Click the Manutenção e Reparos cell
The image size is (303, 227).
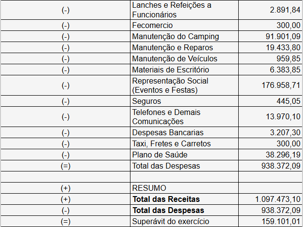(184, 47)
